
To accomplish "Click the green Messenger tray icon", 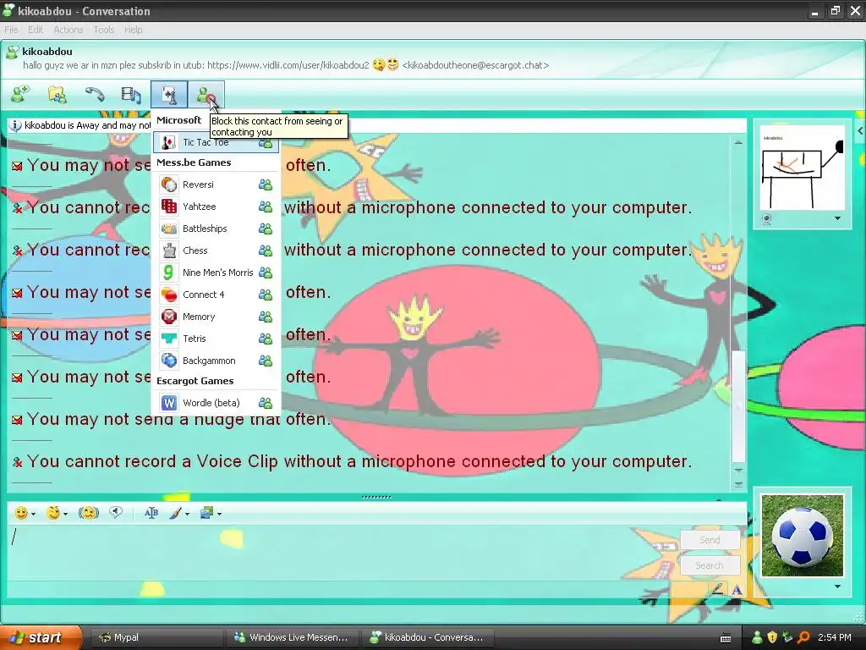I will [757, 637].
